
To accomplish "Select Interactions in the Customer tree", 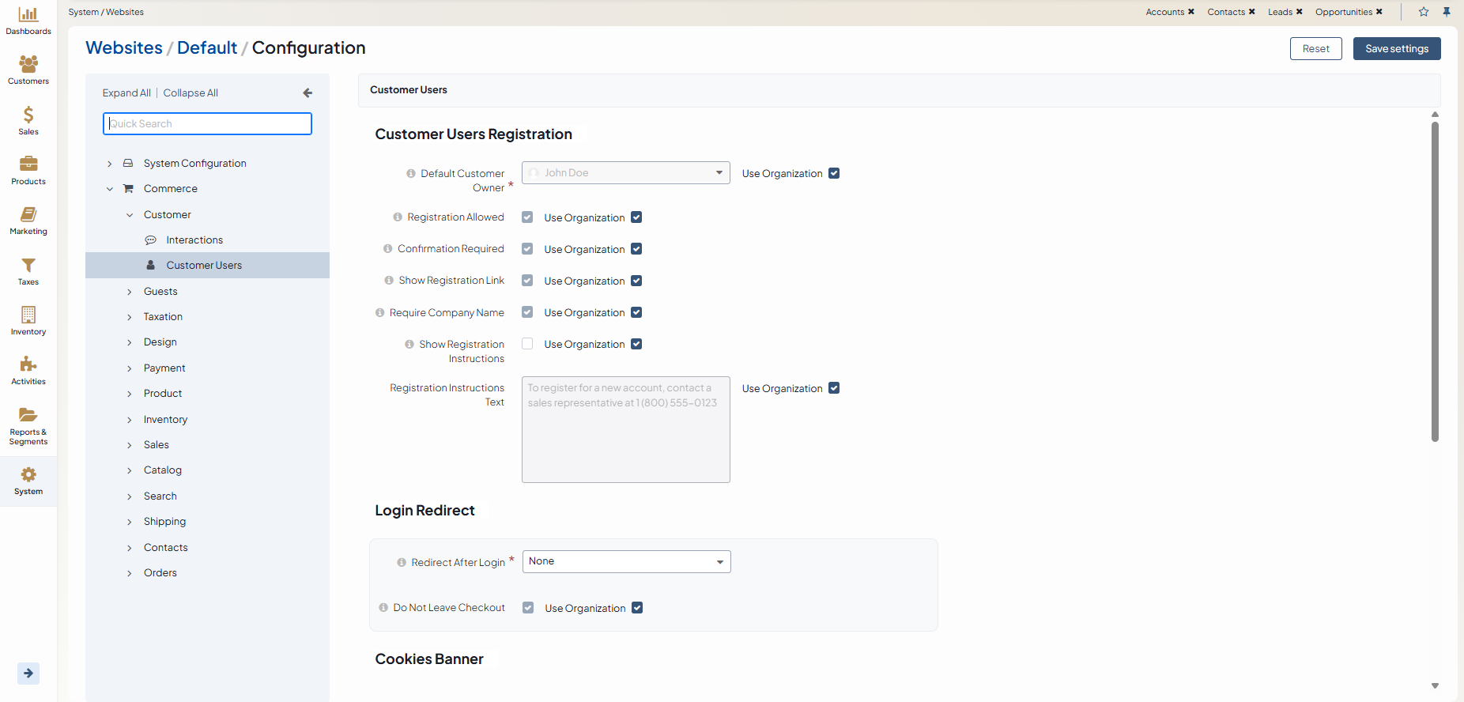I will click(194, 240).
